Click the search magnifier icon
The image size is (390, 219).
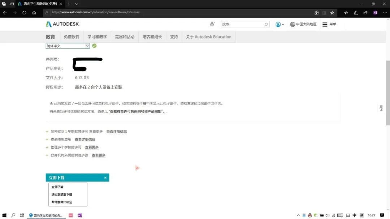point(266,24)
